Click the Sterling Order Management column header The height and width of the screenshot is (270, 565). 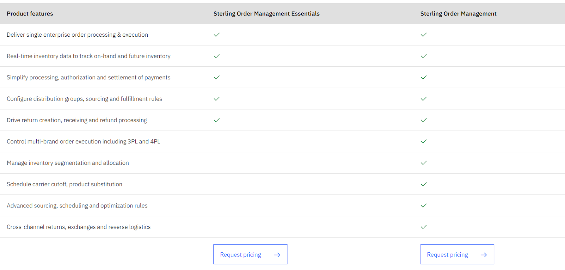[x=458, y=14]
